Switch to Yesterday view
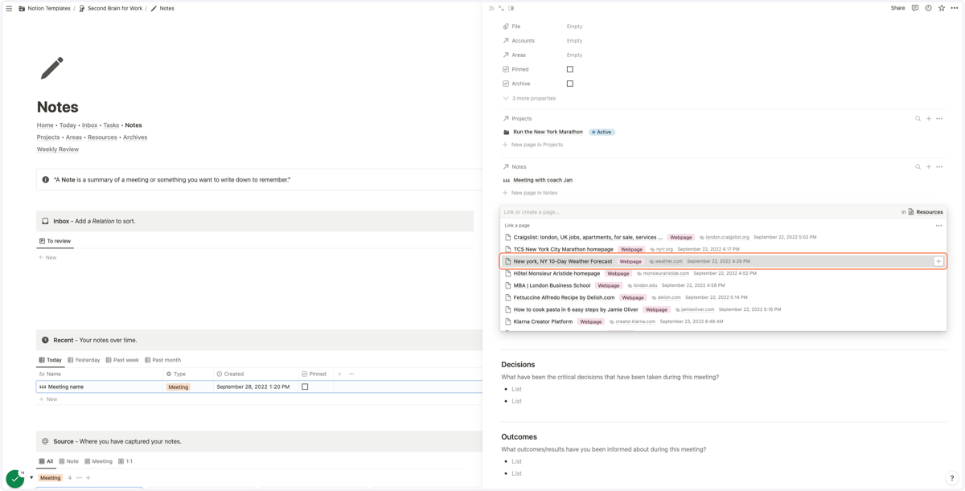 tap(84, 360)
